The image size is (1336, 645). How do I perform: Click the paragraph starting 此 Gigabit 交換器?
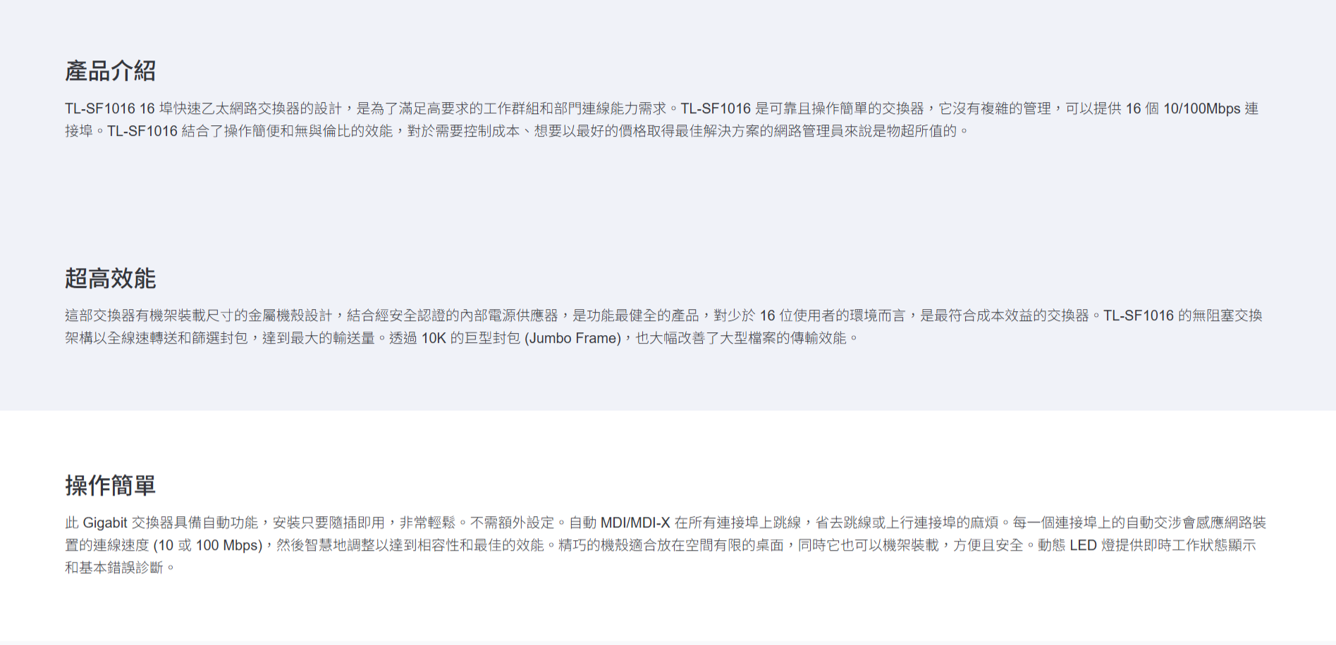click(666, 545)
